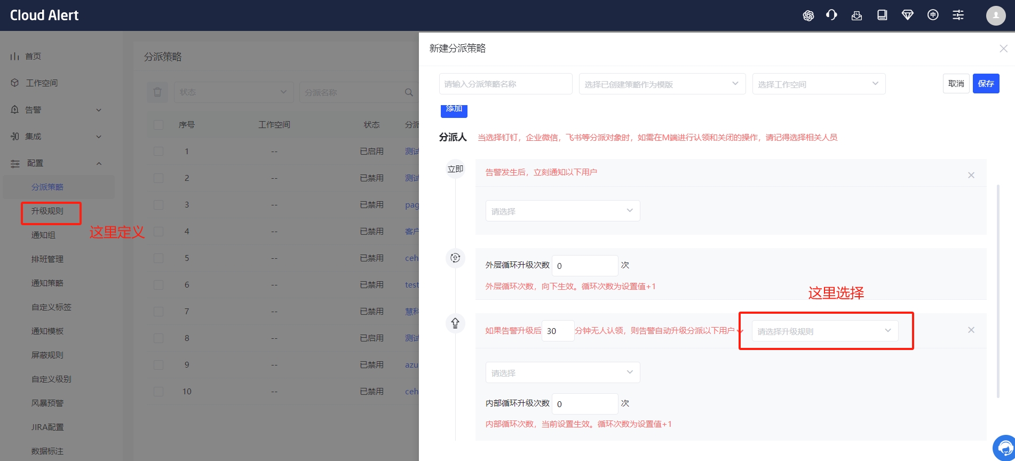Click the trash delete icon in list toolbar
Image resolution: width=1015 pixels, height=461 pixels.
[x=157, y=92]
